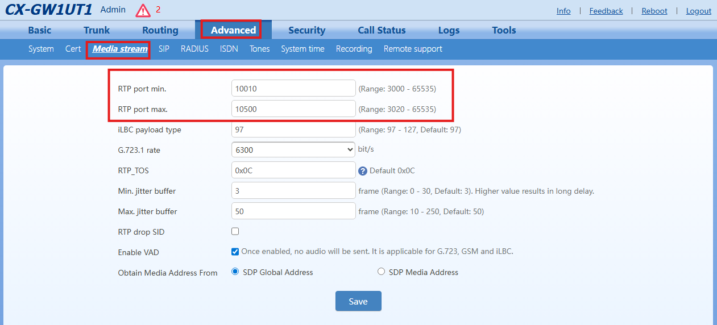717x325 pixels.
Task: Focus the iLBC payload type field
Action: coord(293,130)
